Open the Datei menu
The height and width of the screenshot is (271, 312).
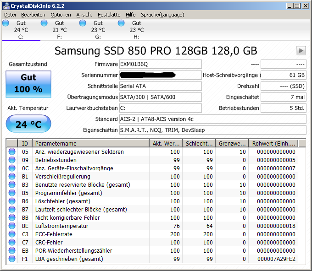point(10,15)
